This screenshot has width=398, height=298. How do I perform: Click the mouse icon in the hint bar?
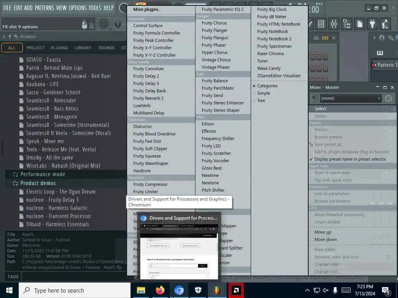(x=84, y=24)
